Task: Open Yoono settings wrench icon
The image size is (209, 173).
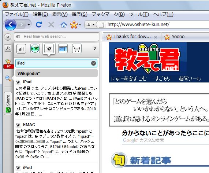Action: [x=8, y=48]
